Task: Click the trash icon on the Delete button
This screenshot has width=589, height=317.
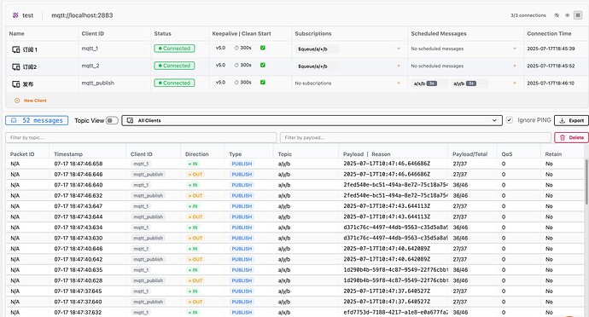Action: (x=563, y=138)
